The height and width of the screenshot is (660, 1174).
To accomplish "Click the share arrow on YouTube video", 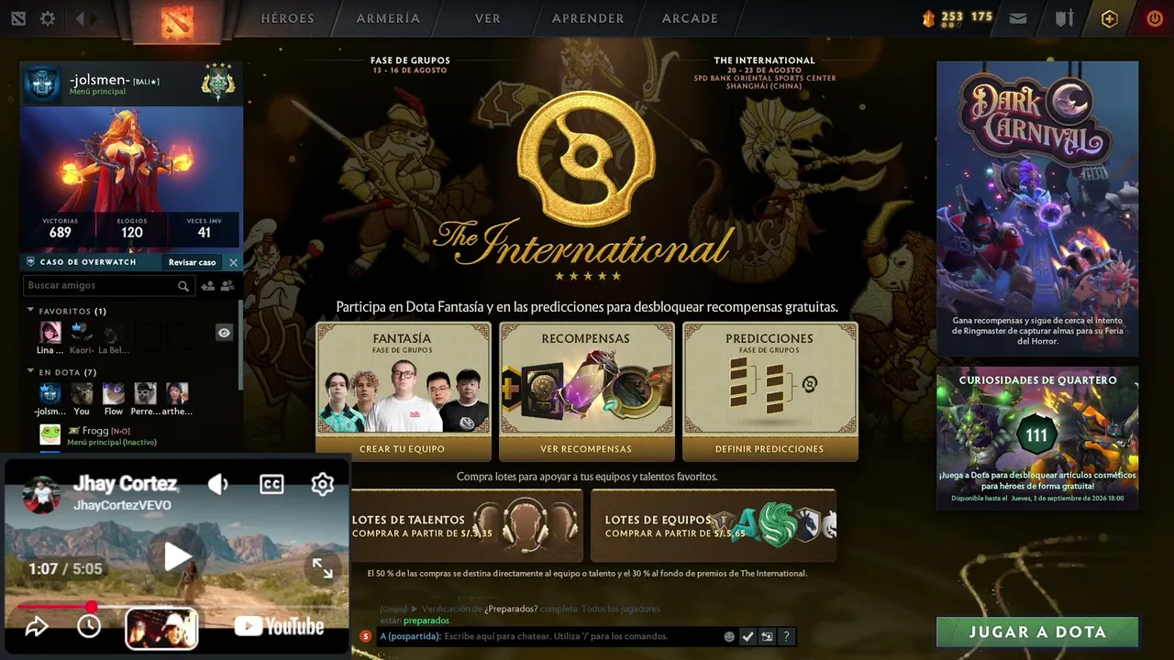I will point(36,626).
